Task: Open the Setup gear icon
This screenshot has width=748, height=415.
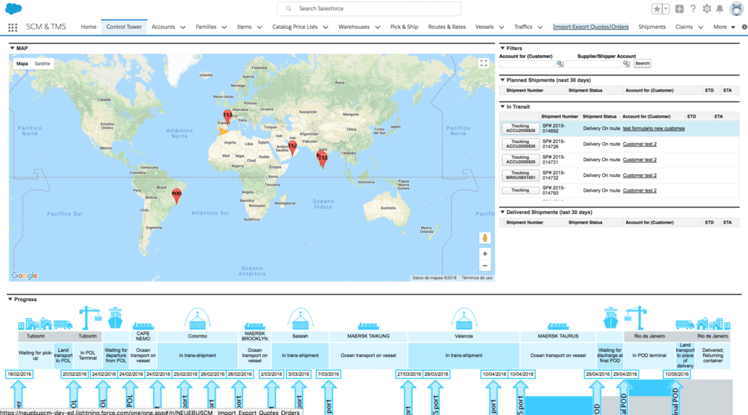Action: tap(707, 9)
